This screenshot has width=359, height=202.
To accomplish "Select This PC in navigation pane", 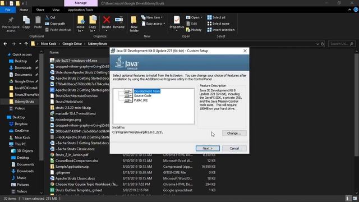I will [x=20, y=144].
